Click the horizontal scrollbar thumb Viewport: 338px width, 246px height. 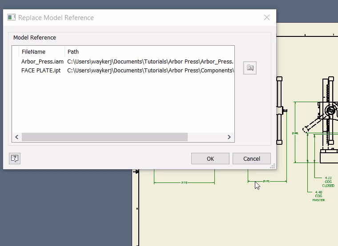pyautogui.click(x=105, y=137)
